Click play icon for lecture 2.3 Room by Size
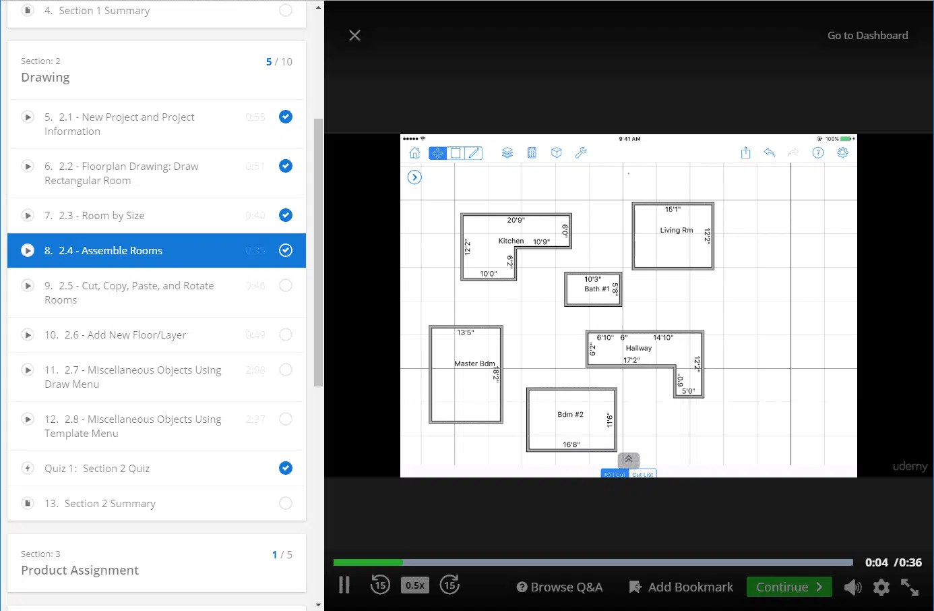 [28, 216]
